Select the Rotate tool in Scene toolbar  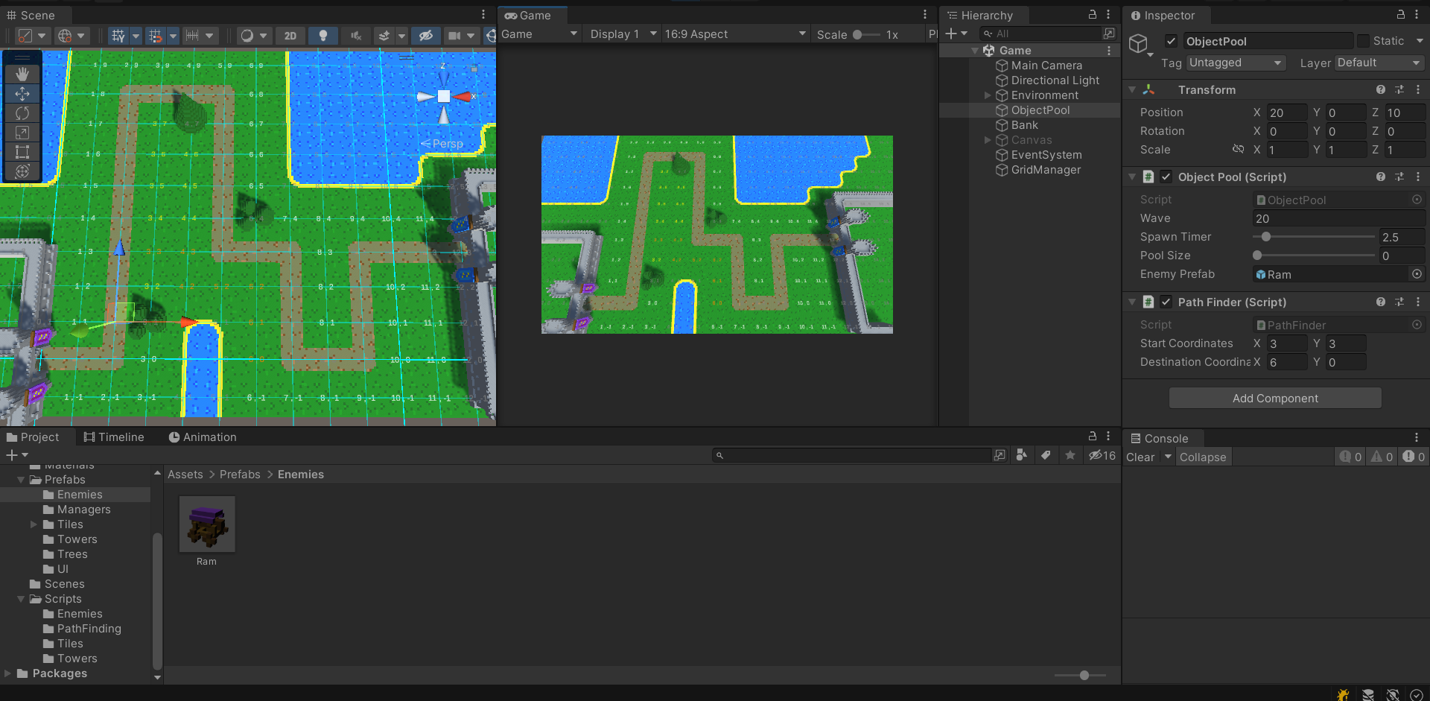(x=22, y=113)
